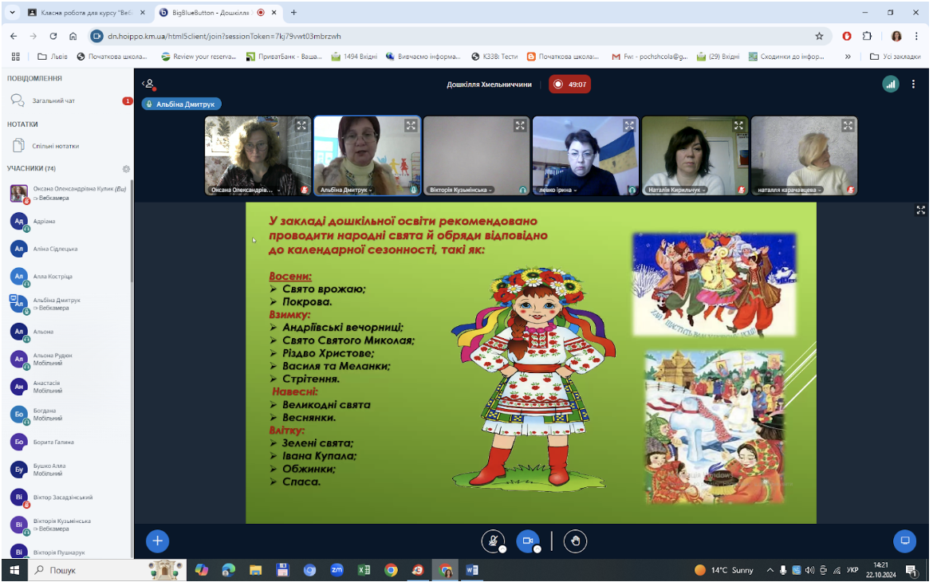Screen dimensions: 933x582
Task: Expand Альбіна Дмитрук webcam name dropdown
Action: click(x=346, y=190)
